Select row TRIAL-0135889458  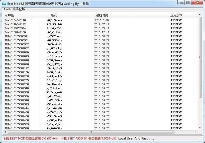[100, 116]
